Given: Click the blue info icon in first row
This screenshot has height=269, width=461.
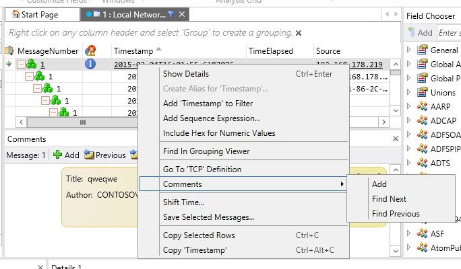Looking at the screenshot, I should coord(90,65).
